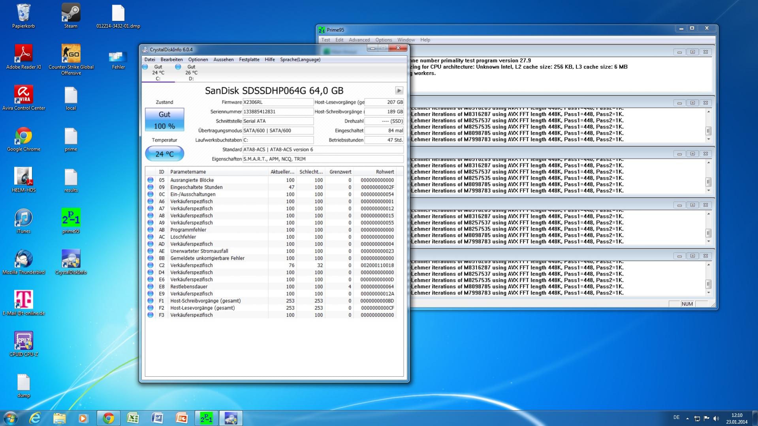Open Avira Control Center shortcut
Viewport: 758px width, 426px height.
(x=24, y=98)
